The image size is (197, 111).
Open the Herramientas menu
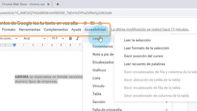(x=30, y=30)
